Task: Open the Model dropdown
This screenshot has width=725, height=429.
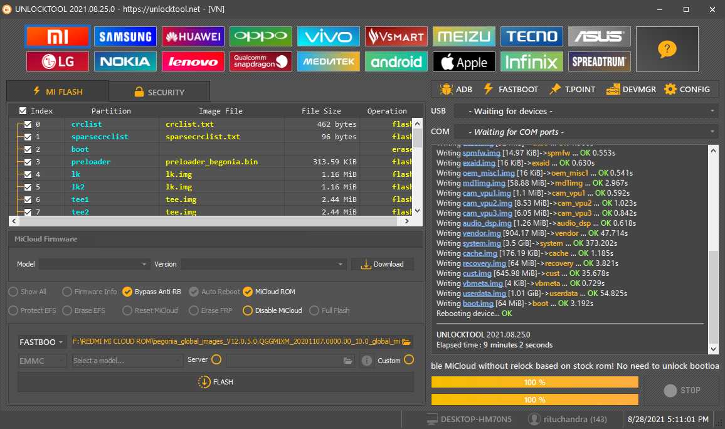Action: click(94, 264)
